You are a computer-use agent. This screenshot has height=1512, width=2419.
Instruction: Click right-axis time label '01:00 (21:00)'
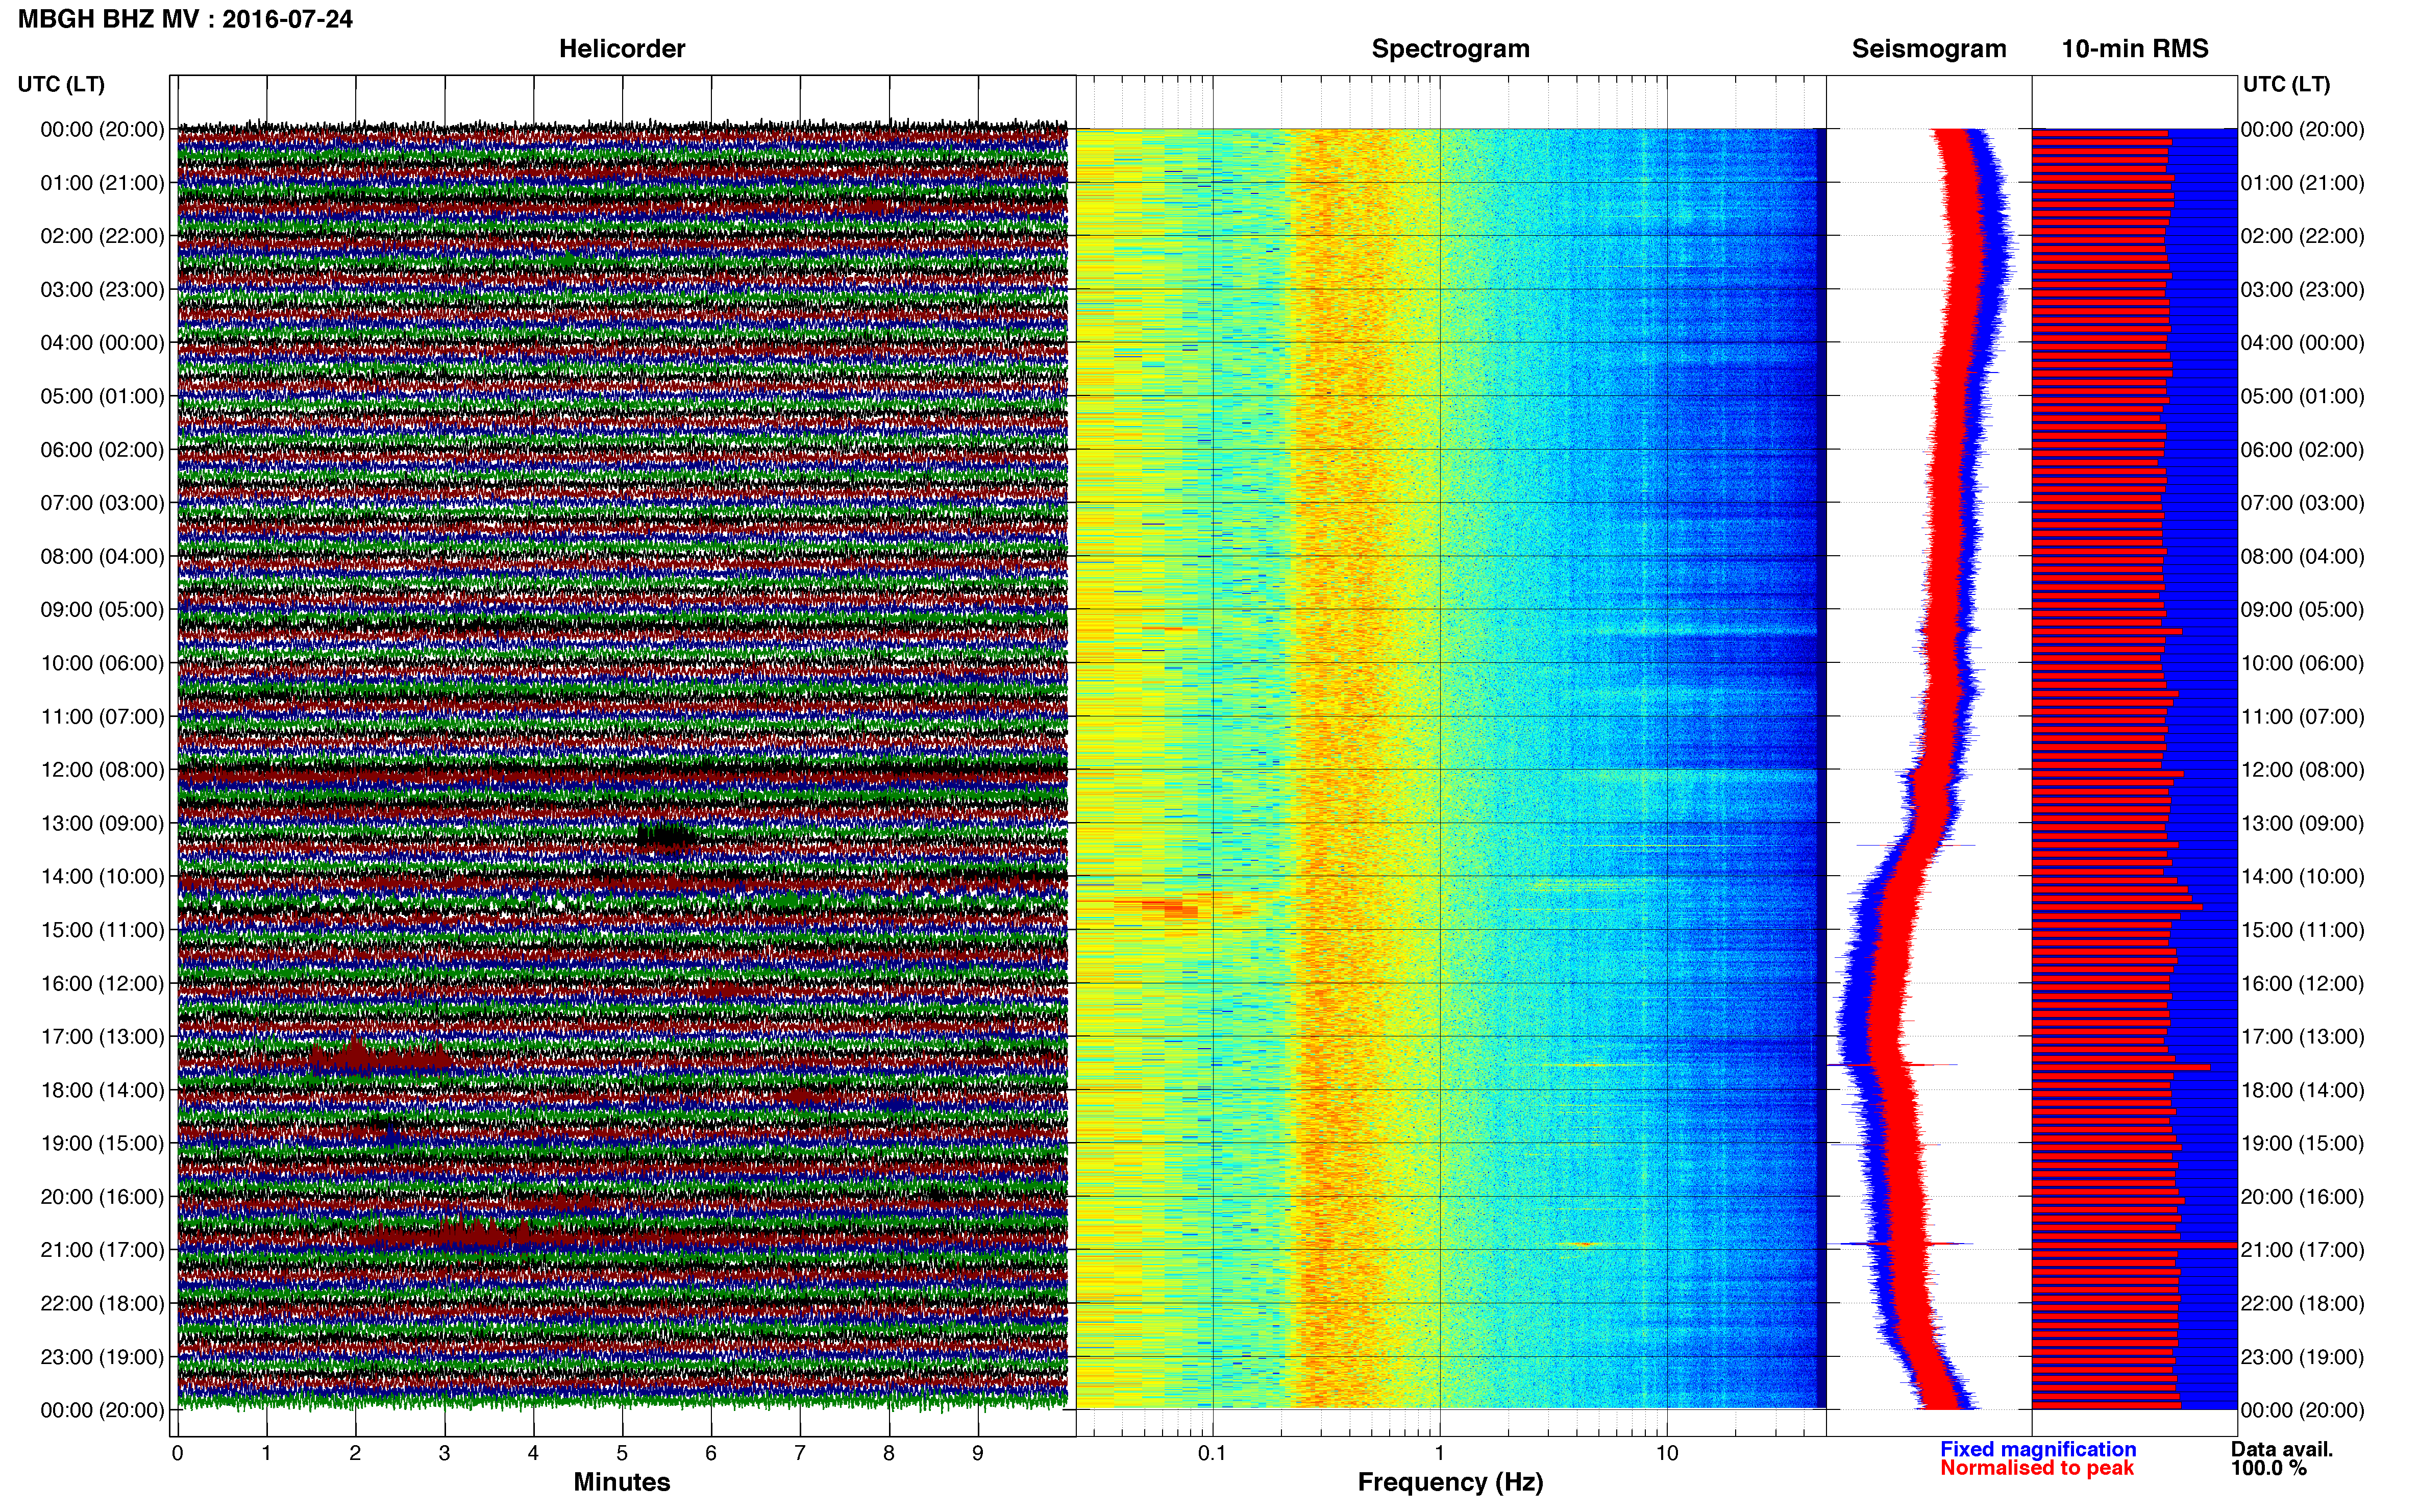(2303, 183)
